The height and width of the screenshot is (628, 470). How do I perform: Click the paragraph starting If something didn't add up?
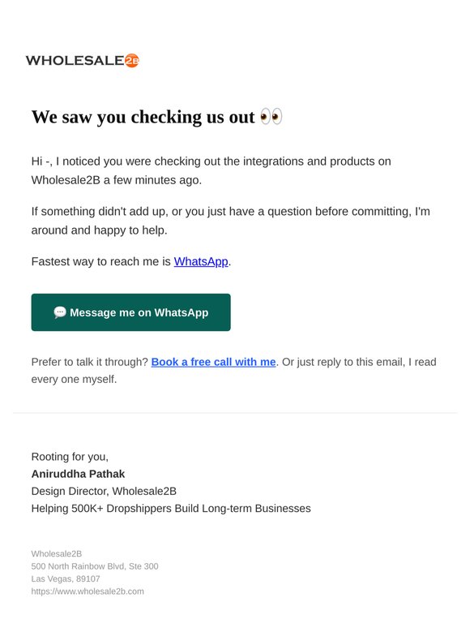click(x=230, y=221)
